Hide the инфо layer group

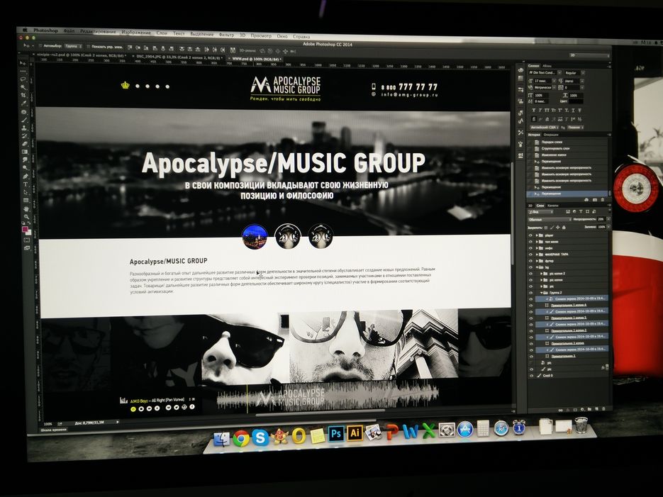tap(530, 248)
